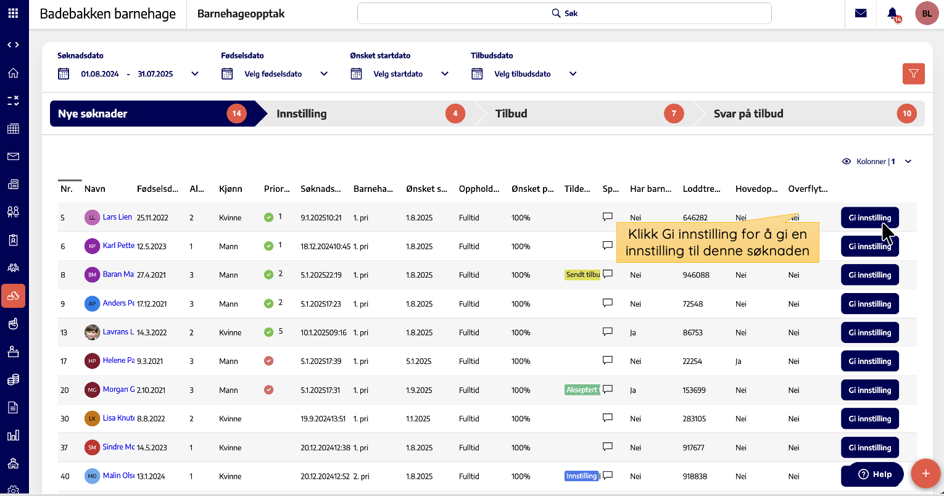Screen dimensions: 944x496
Task: Click the home icon in sidebar
Action: pyautogui.click(x=13, y=73)
